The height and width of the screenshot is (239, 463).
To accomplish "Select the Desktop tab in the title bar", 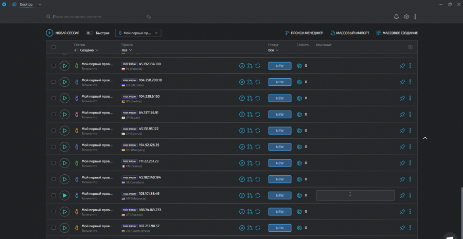I will (x=23, y=5).
